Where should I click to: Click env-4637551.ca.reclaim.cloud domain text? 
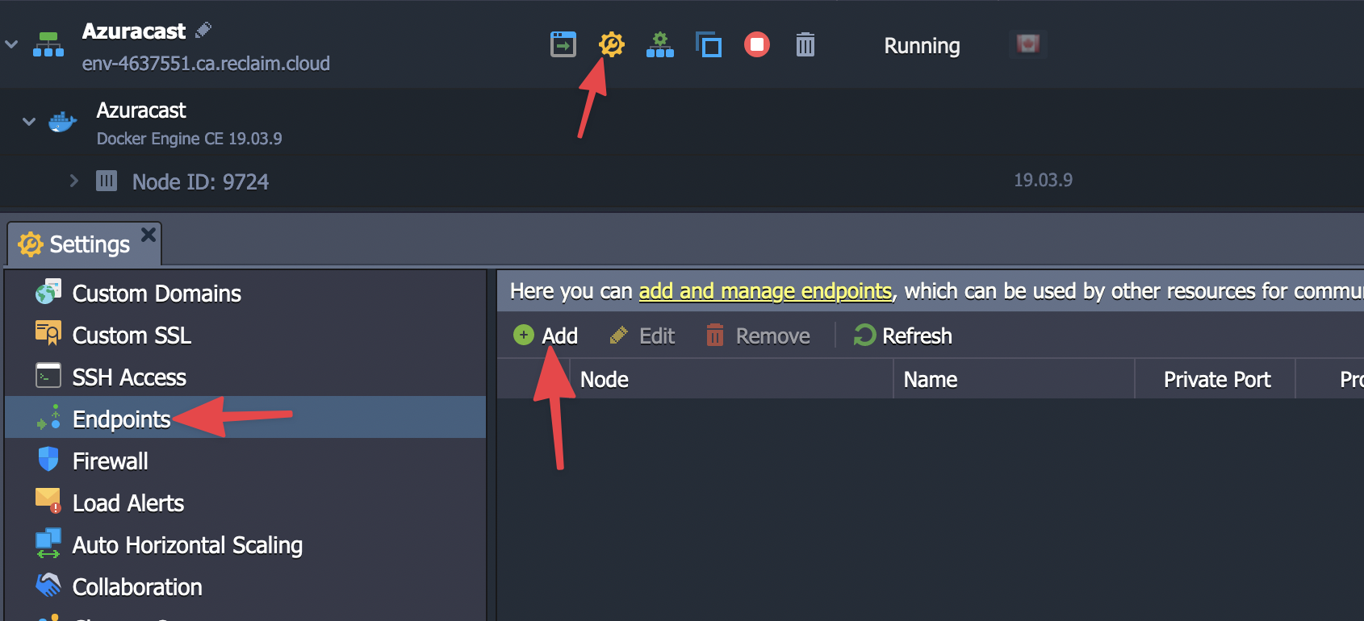coord(206,64)
